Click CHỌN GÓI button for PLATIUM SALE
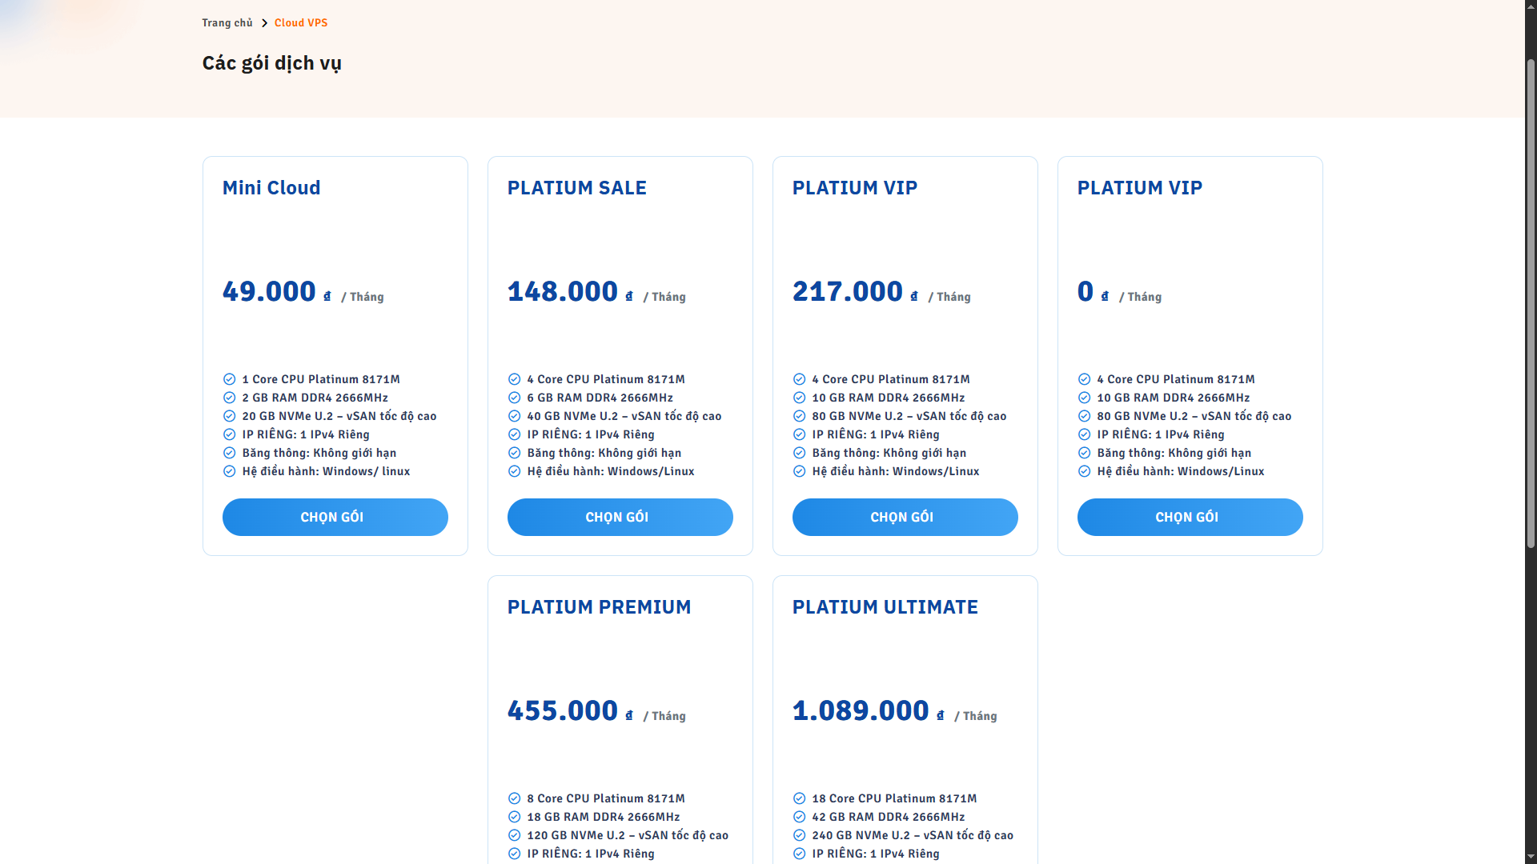This screenshot has width=1537, height=864. pos(620,517)
